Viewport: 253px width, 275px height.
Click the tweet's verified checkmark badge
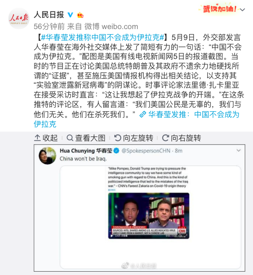[116, 151]
